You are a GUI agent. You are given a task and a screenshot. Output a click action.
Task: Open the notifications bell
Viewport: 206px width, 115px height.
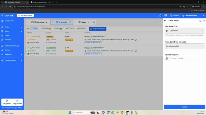click(160, 15)
